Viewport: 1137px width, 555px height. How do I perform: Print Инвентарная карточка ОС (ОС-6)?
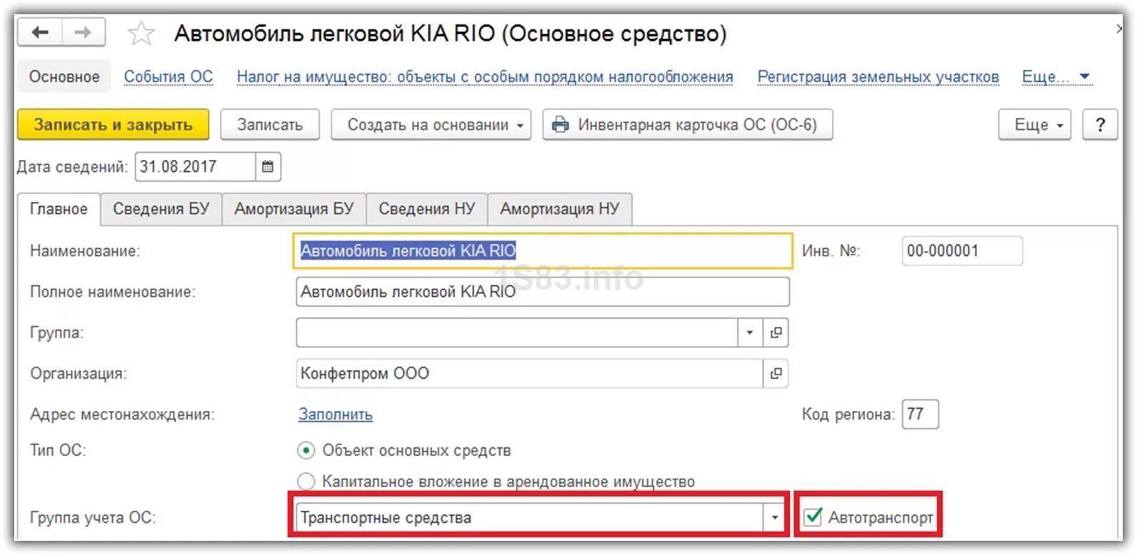(687, 125)
